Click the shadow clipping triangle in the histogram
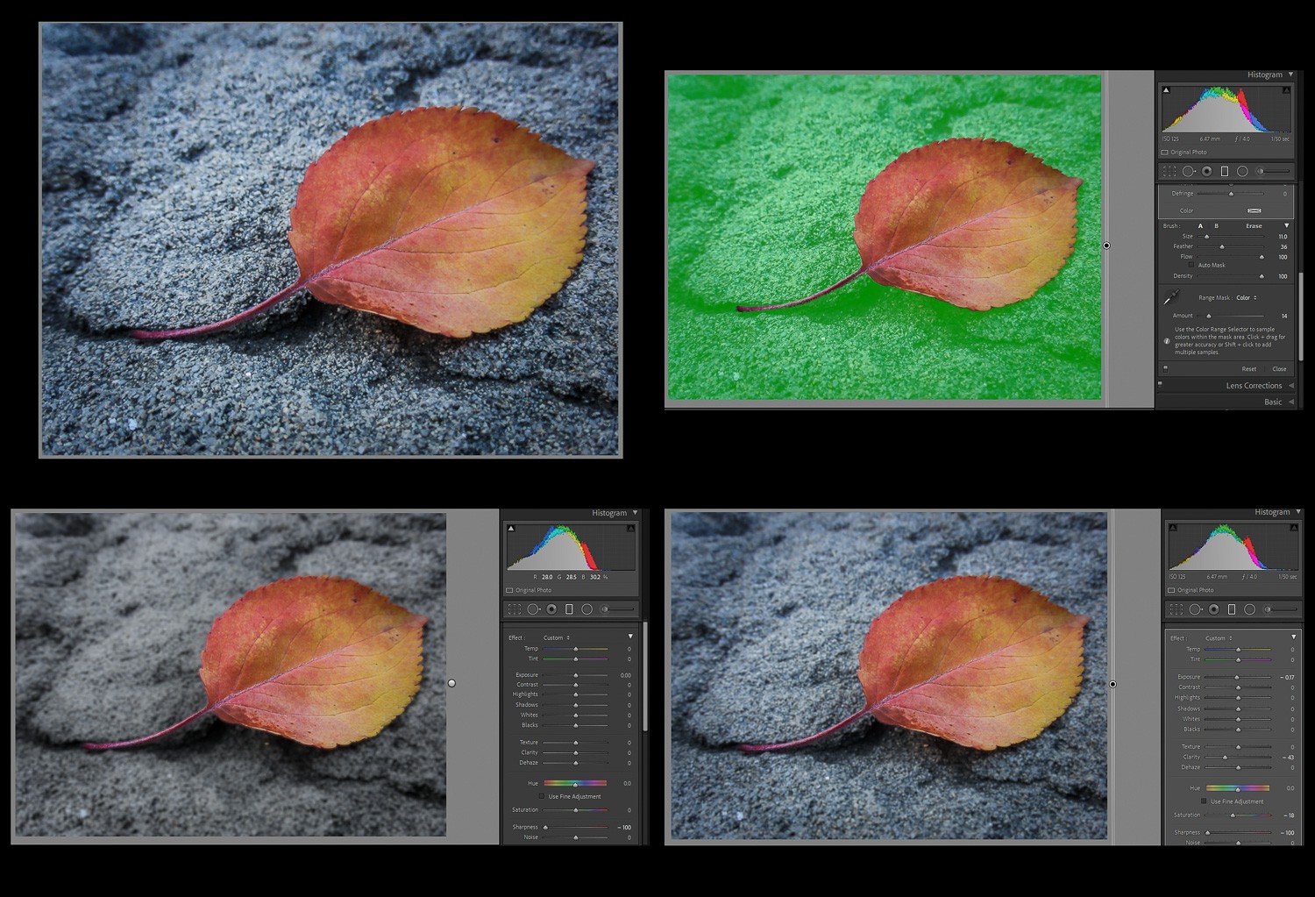 click(x=1165, y=88)
